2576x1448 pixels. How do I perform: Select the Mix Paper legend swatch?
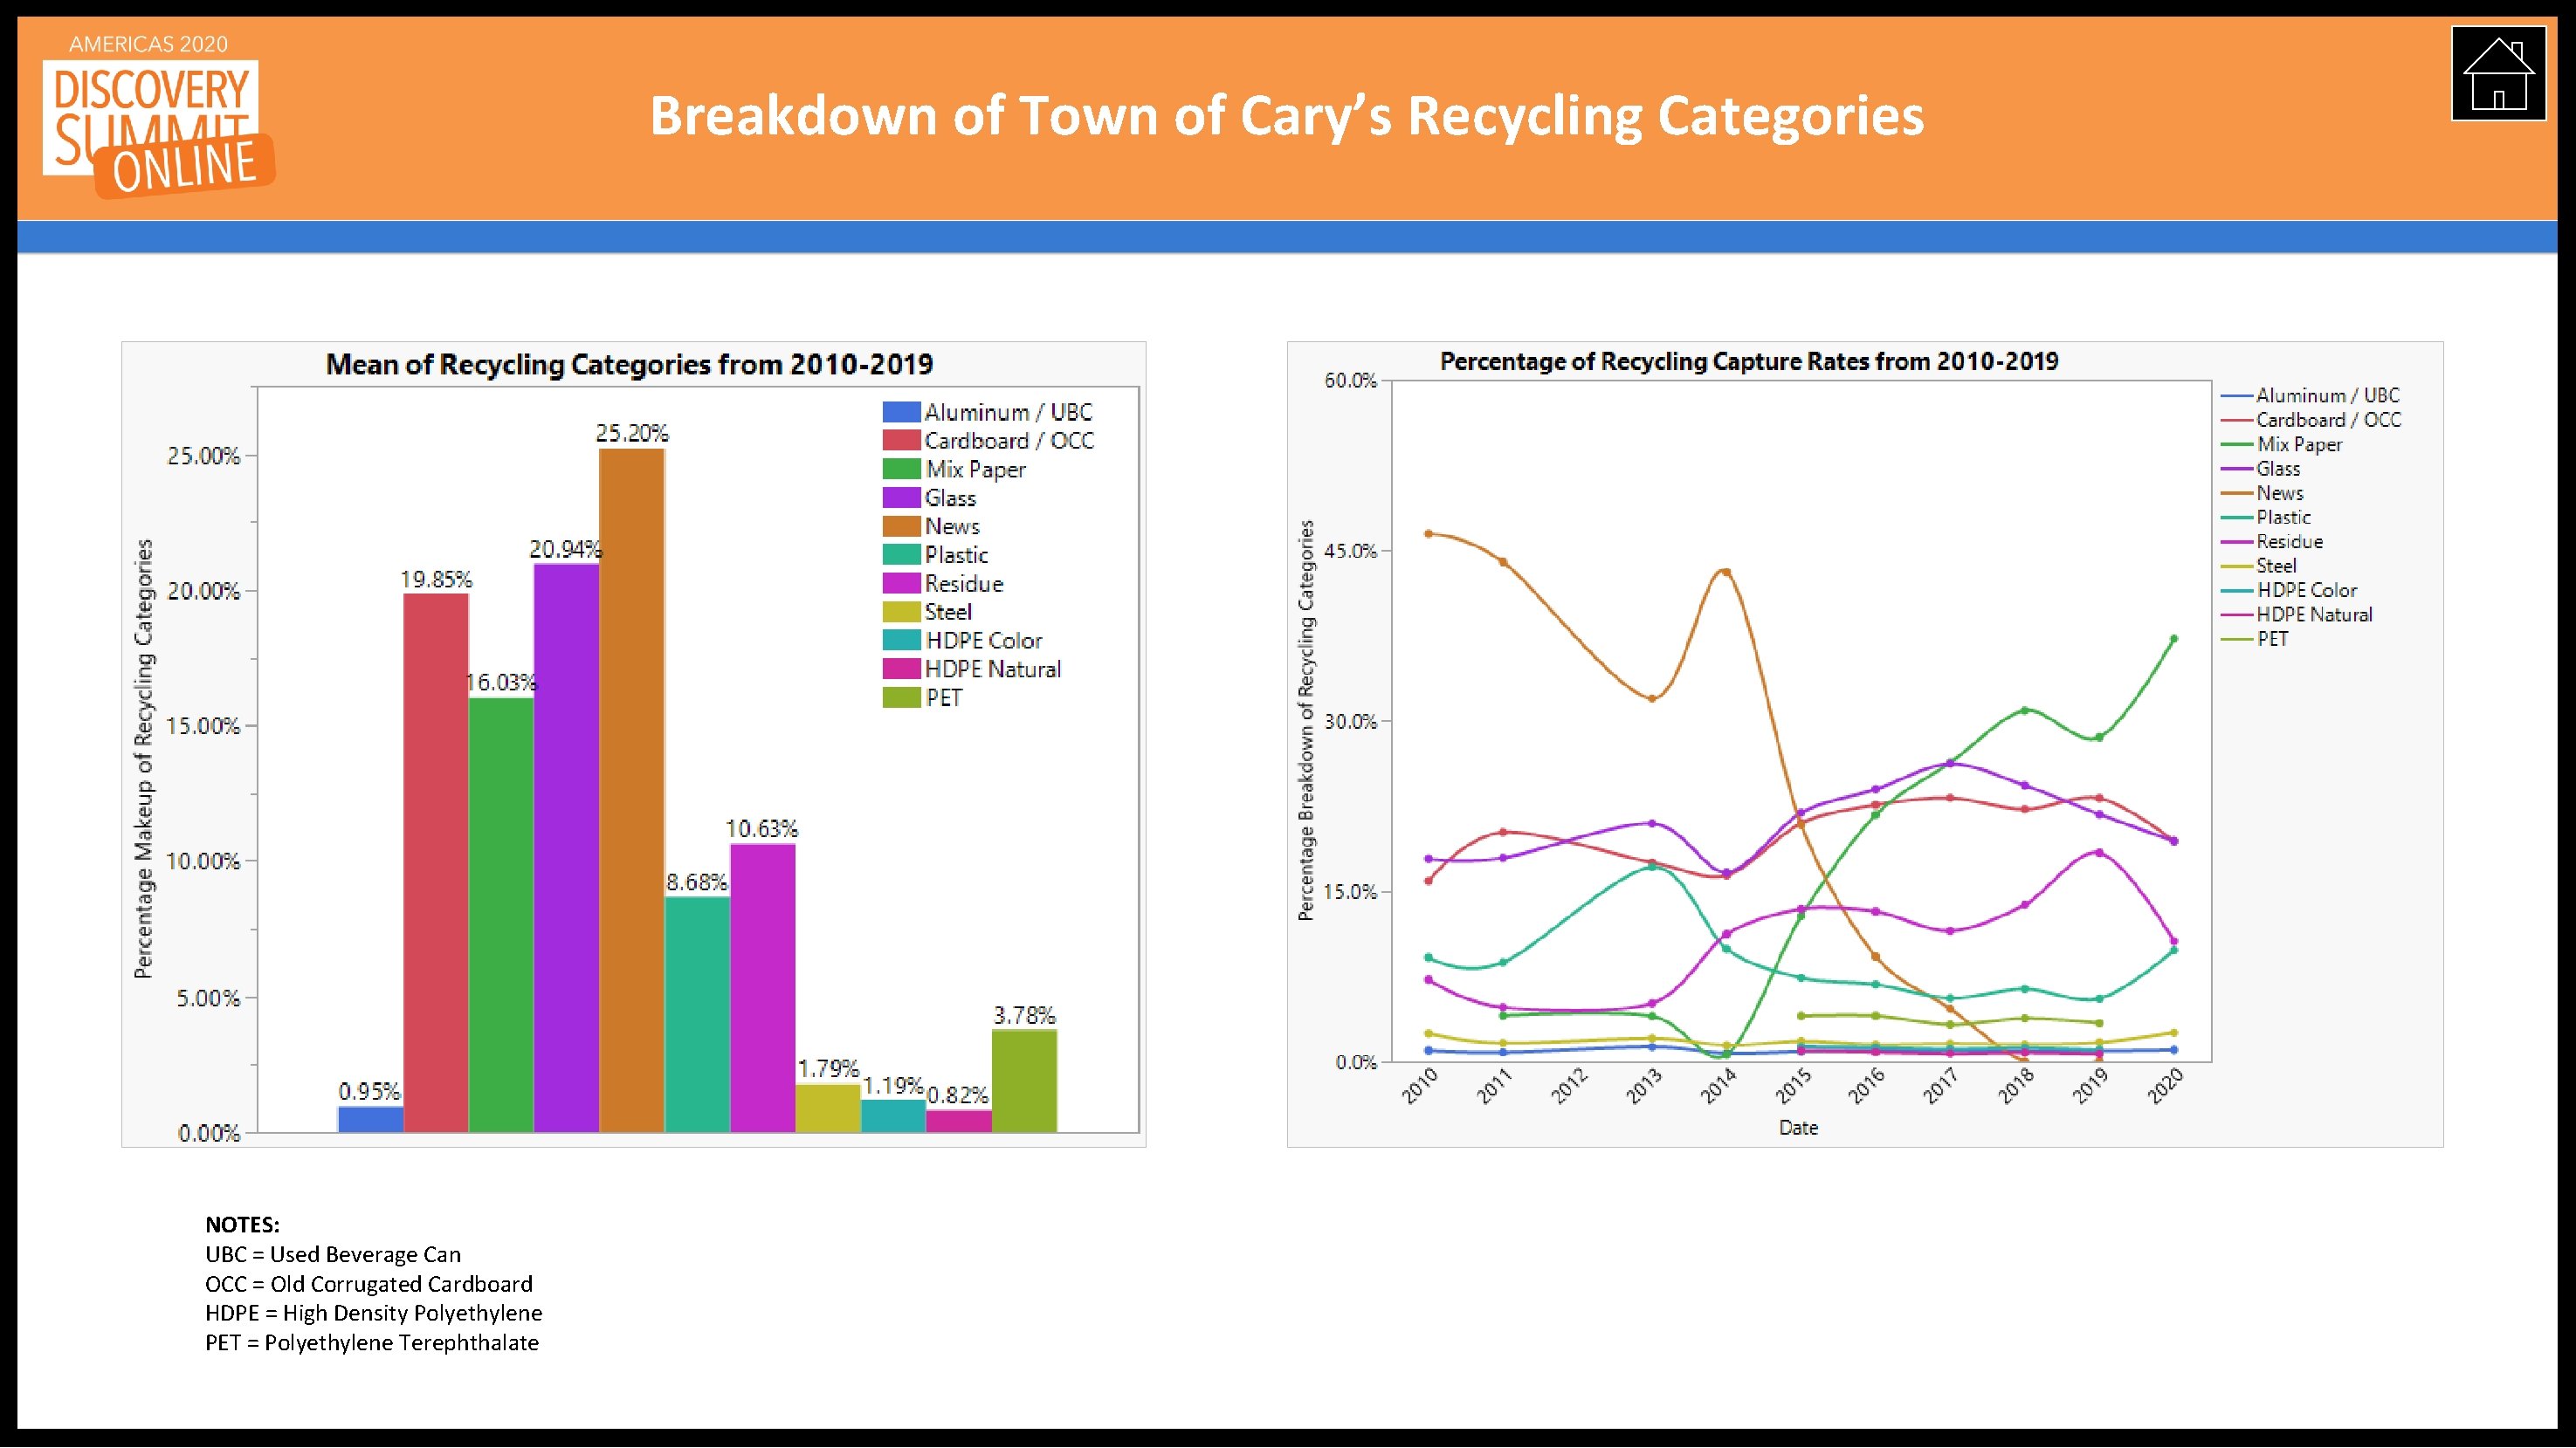[x=900, y=470]
